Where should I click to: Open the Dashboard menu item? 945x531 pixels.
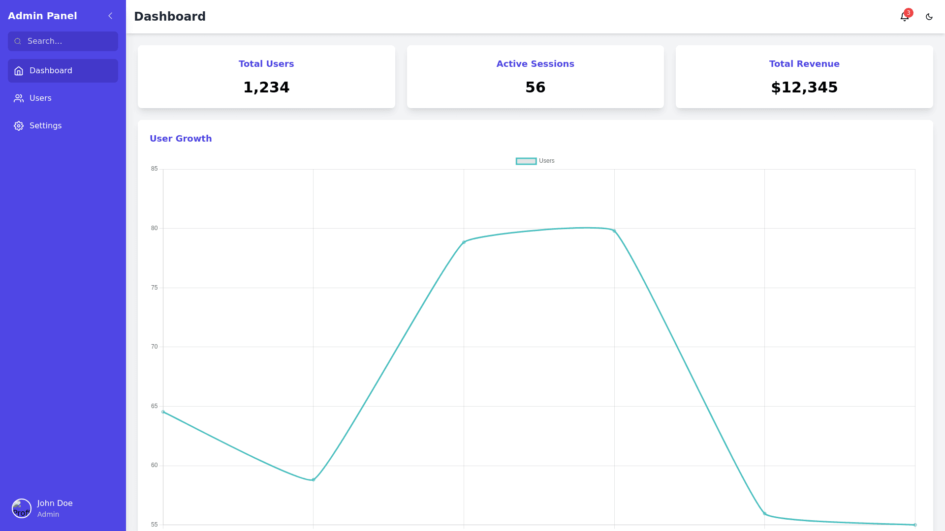[51, 71]
